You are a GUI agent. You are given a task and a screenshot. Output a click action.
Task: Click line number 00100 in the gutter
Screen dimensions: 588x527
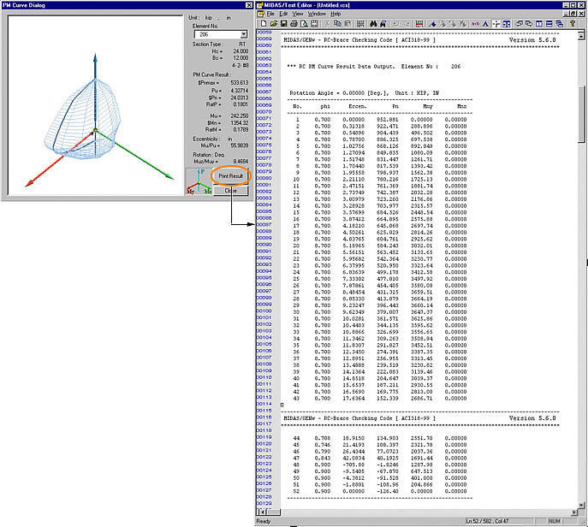pyautogui.click(x=264, y=311)
